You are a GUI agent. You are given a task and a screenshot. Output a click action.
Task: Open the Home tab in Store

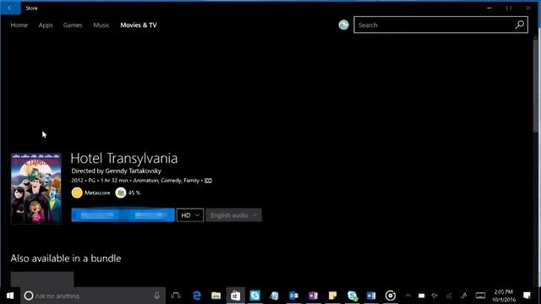pyautogui.click(x=19, y=25)
